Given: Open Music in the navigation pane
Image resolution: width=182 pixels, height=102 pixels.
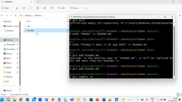Looking at the screenshot, I should [x=7, y=58].
